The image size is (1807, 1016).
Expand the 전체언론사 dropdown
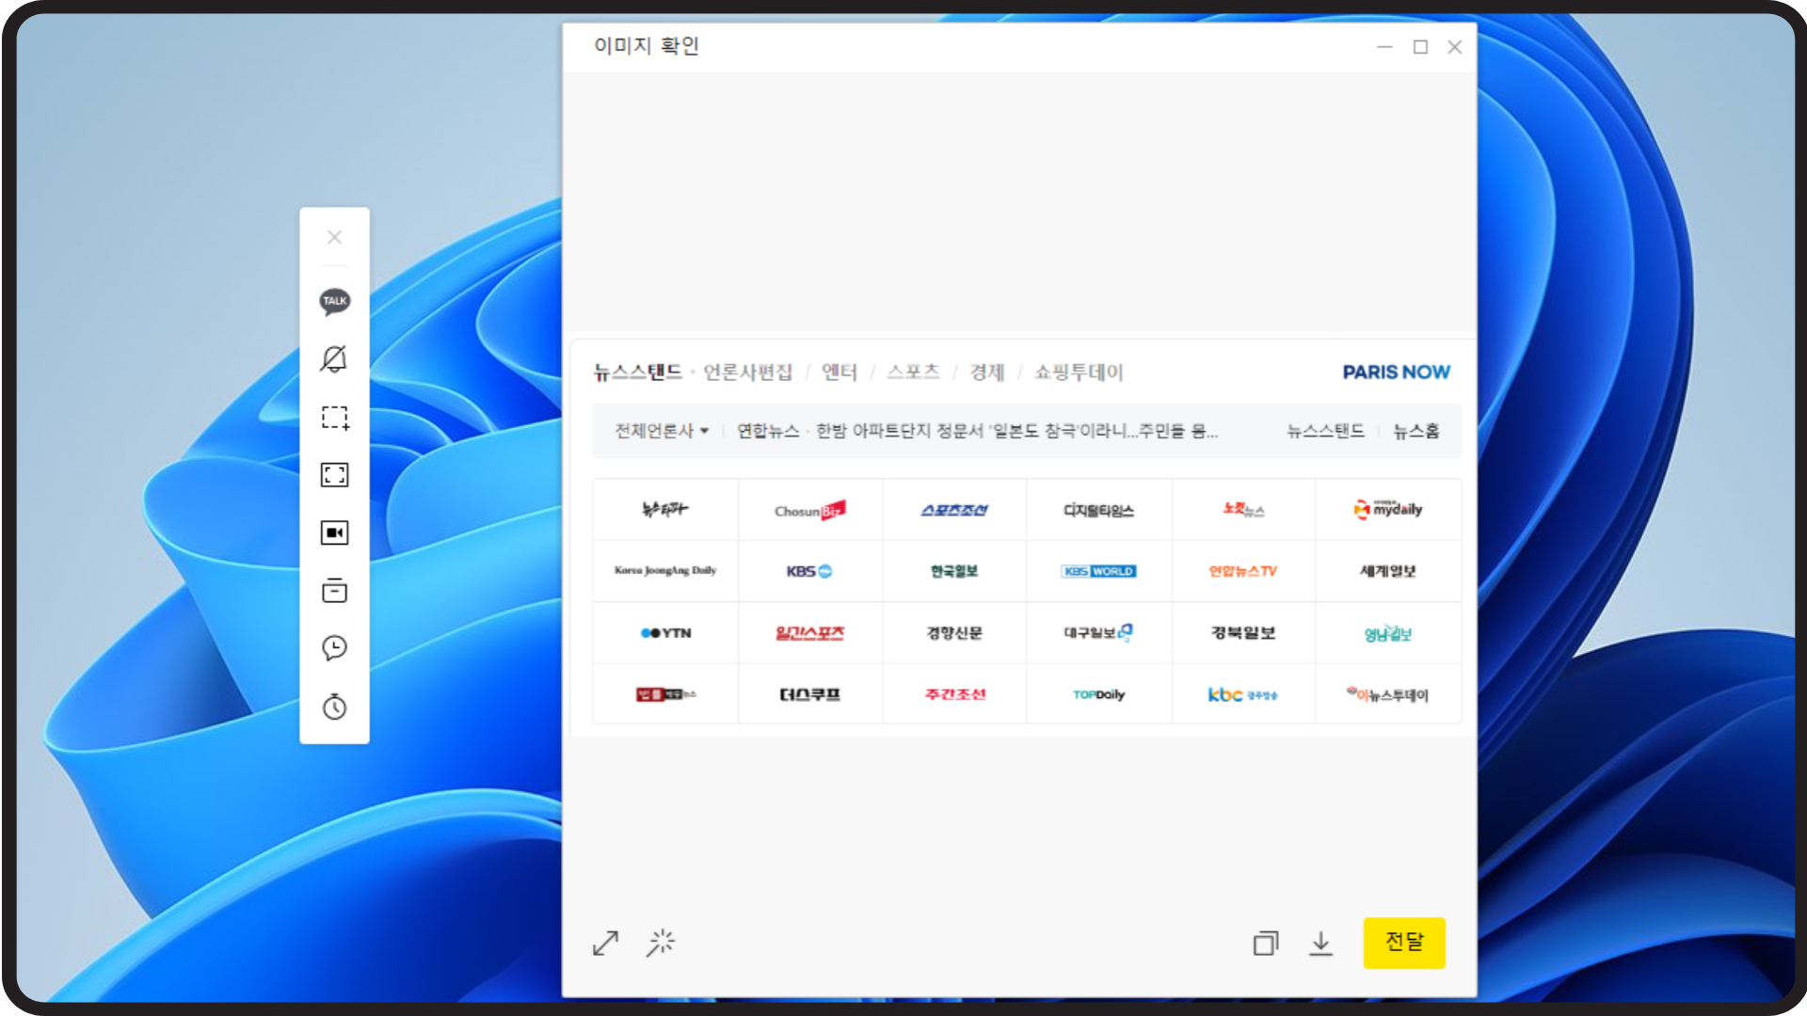click(661, 431)
